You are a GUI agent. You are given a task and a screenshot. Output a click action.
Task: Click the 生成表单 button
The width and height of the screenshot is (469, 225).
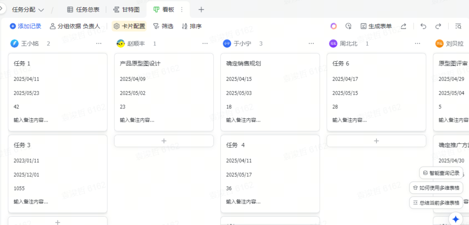click(x=376, y=27)
